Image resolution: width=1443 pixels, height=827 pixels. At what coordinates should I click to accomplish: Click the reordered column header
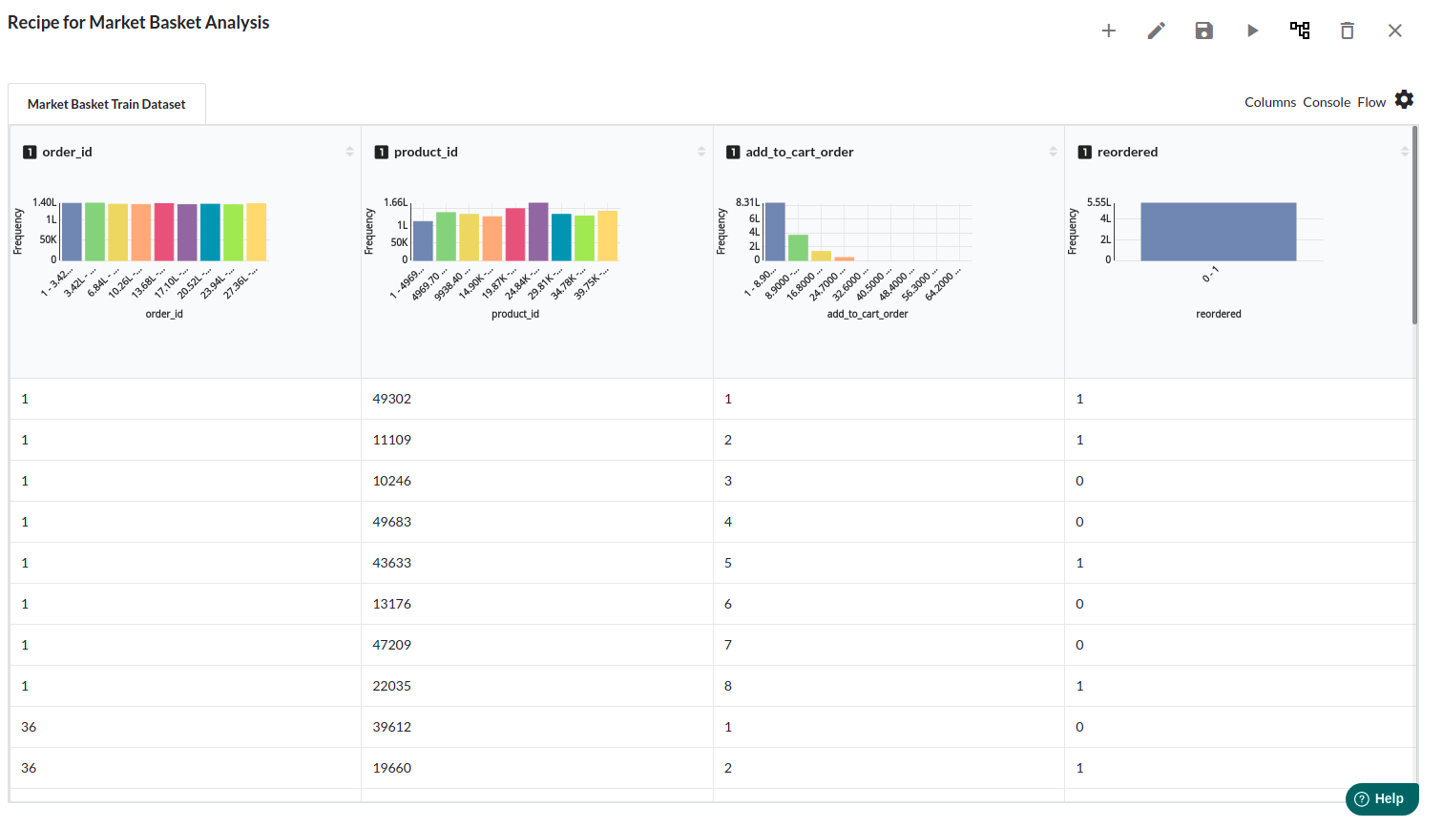(x=1127, y=152)
